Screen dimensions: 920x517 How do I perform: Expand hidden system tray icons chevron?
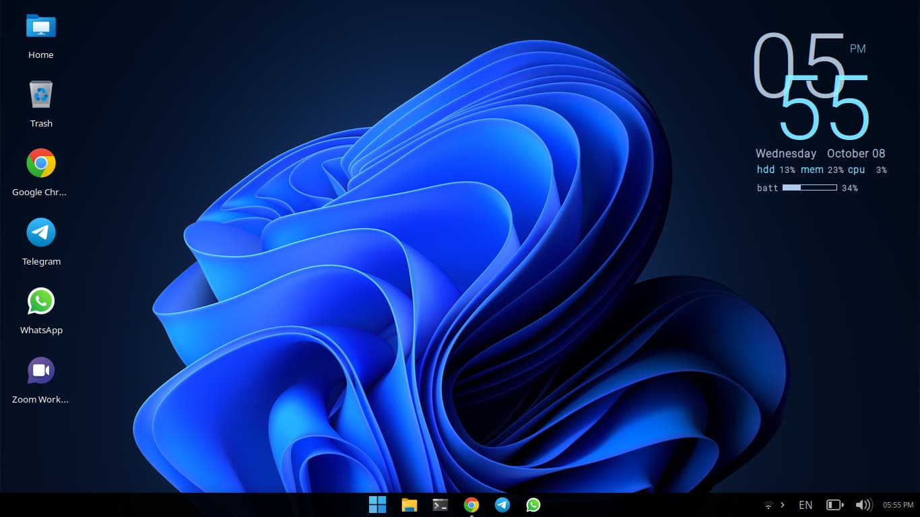(x=782, y=505)
